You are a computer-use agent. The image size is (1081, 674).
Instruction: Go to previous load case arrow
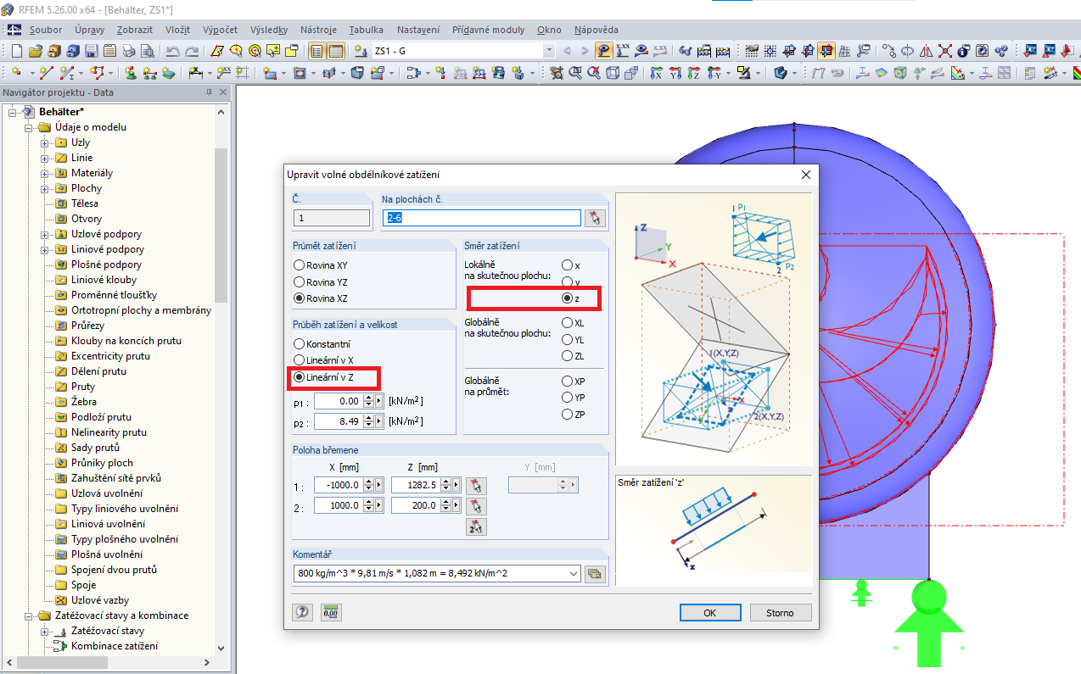(x=567, y=51)
